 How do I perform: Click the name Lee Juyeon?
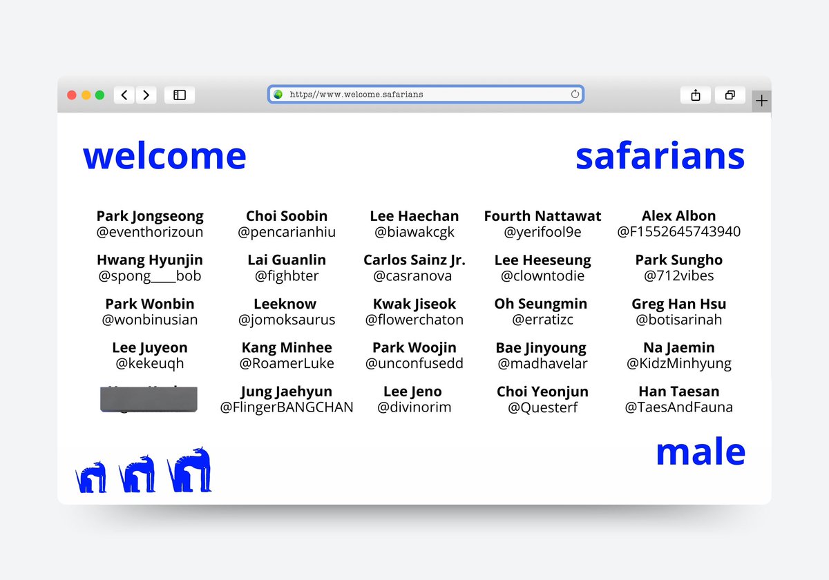(x=150, y=348)
